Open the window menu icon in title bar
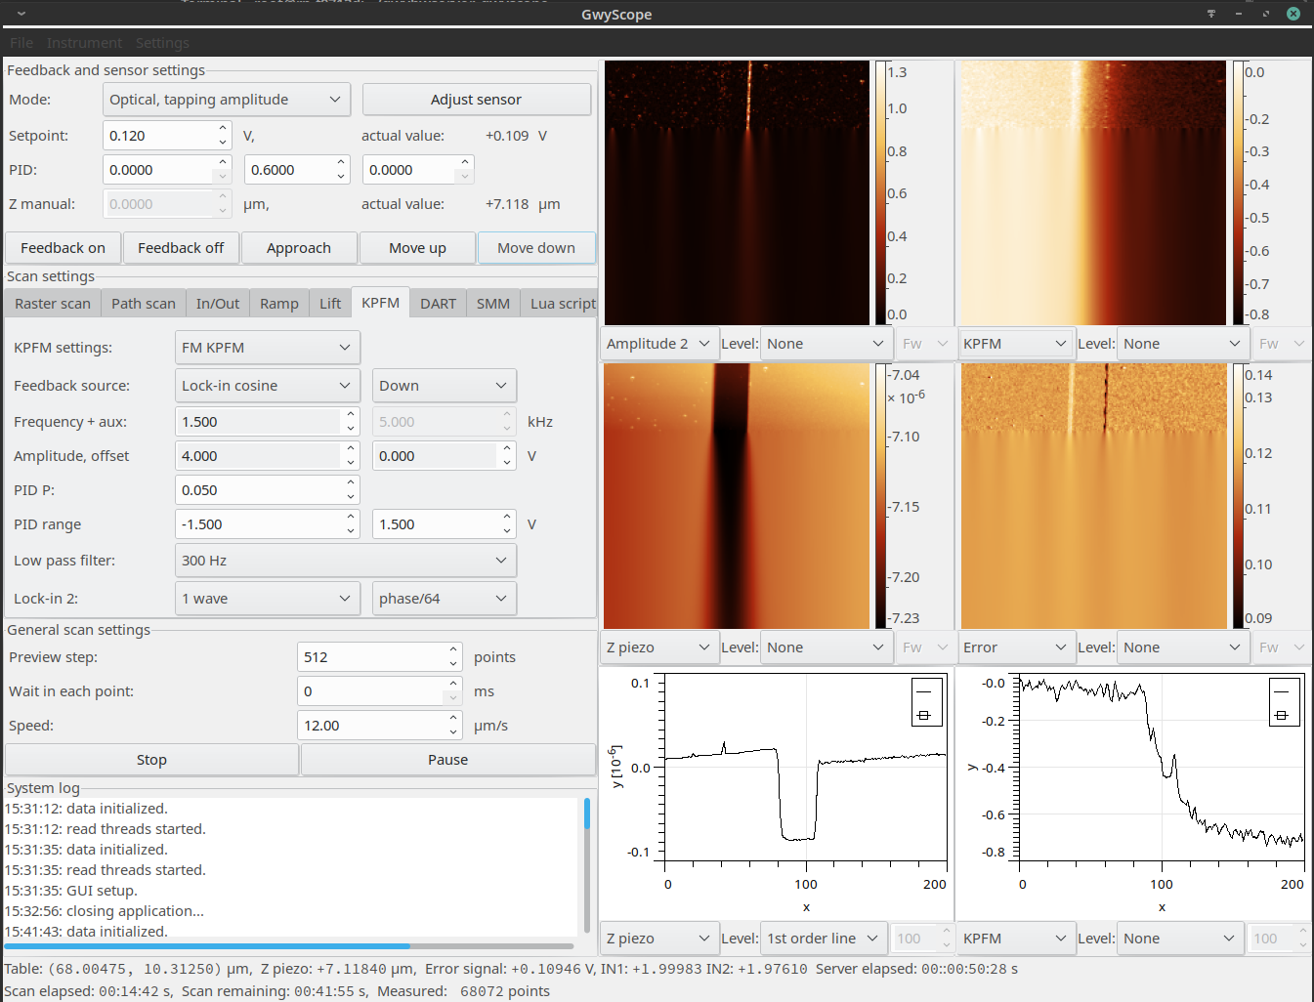Image resolution: width=1314 pixels, height=1002 pixels. point(21,14)
